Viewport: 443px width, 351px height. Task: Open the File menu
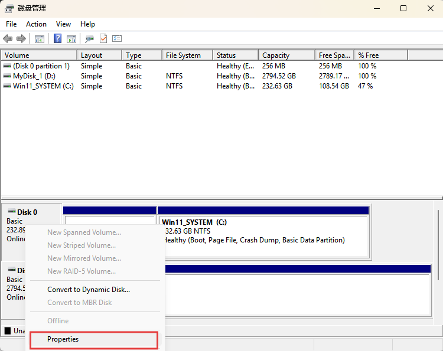[x=11, y=24]
